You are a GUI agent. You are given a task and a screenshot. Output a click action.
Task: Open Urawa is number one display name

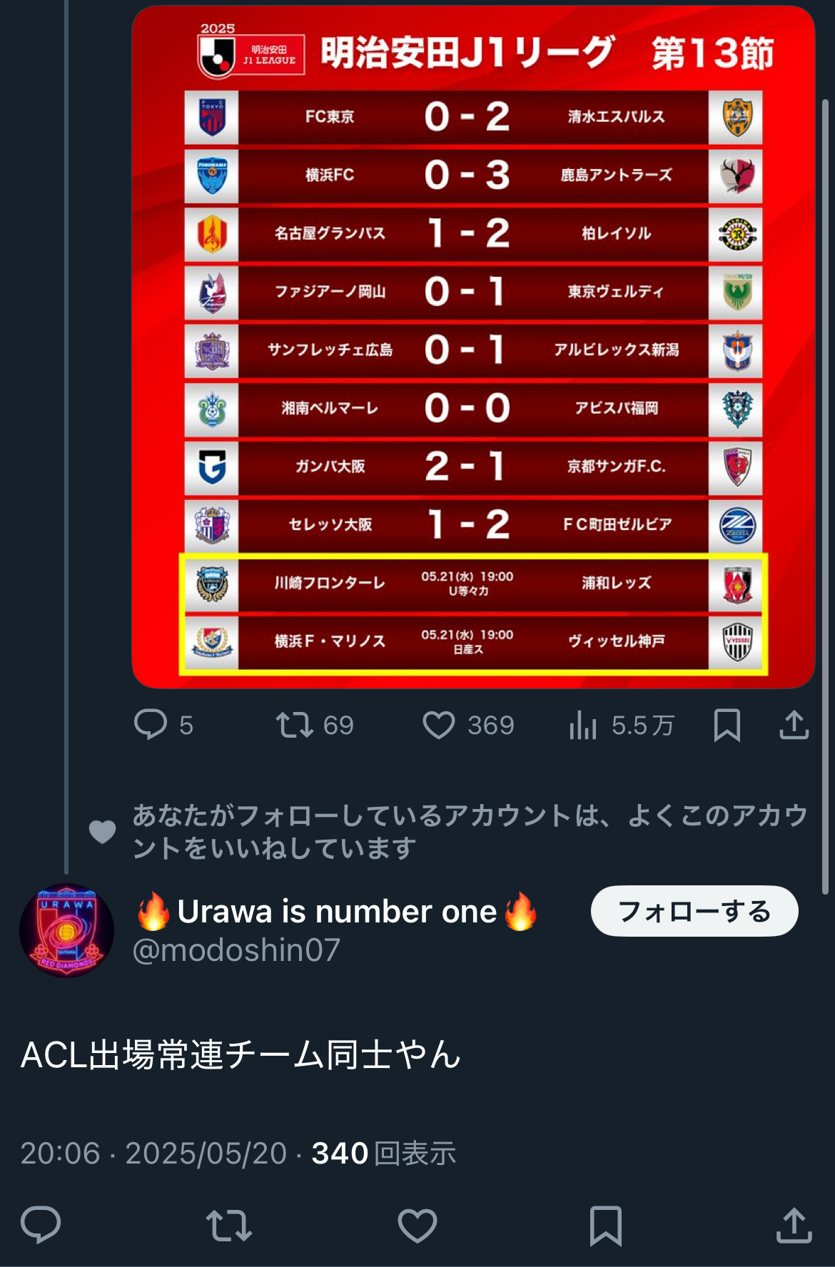(x=337, y=911)
